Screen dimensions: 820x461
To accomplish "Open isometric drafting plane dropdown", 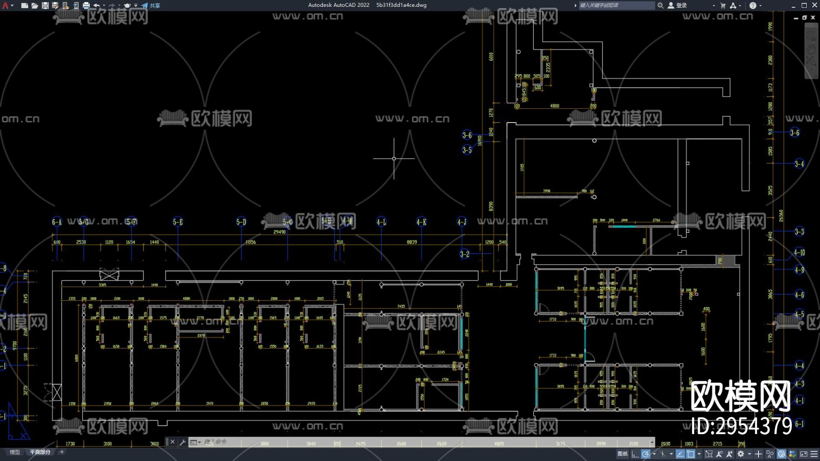I will coord(671,454).
